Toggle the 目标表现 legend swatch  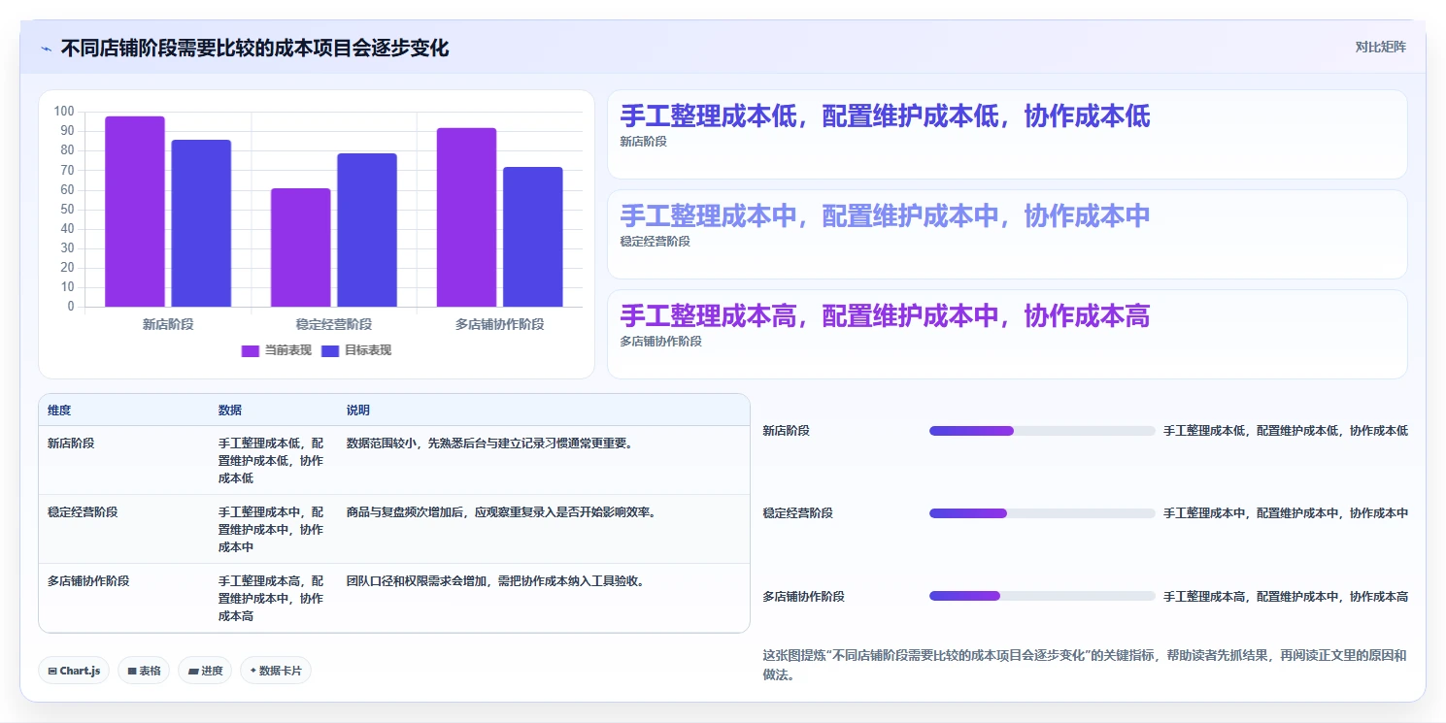(330, 350)
